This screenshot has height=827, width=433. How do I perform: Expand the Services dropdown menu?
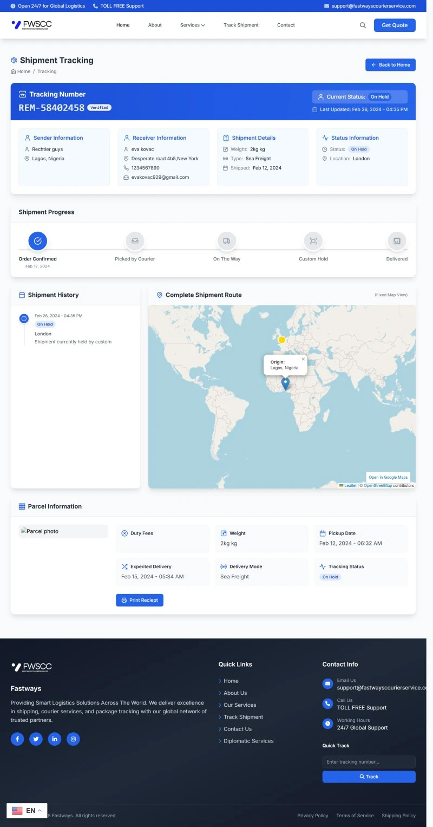coord(193,25)
